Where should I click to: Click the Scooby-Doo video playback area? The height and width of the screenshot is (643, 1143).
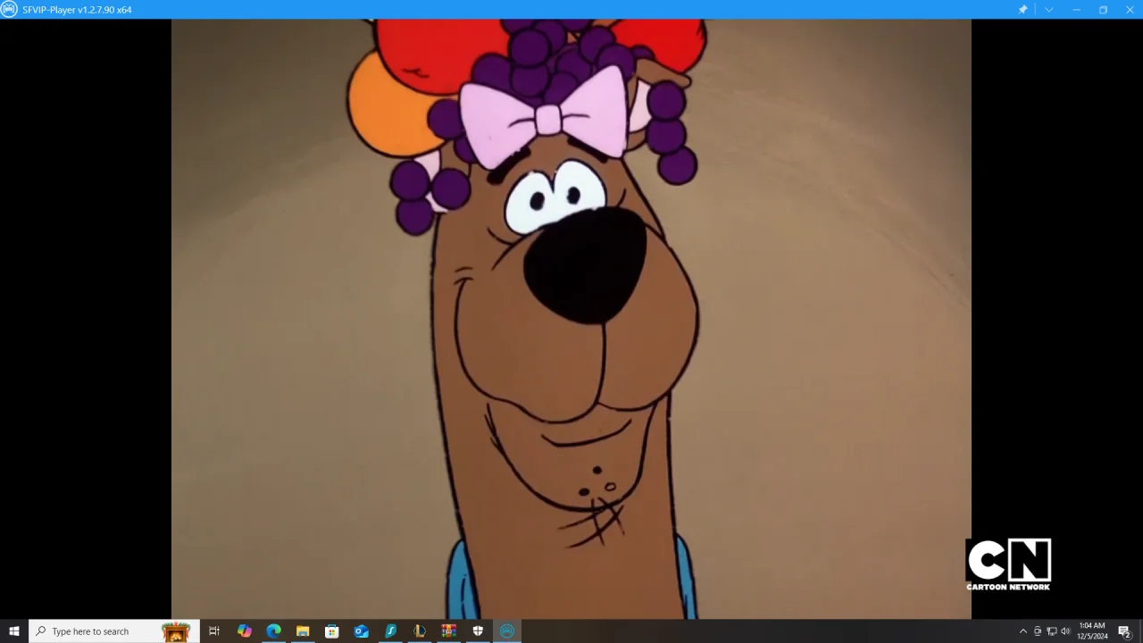coord(571,319)
